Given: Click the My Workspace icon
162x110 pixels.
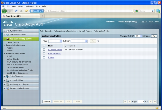Looking at the screenshot, I should point(7,31).
